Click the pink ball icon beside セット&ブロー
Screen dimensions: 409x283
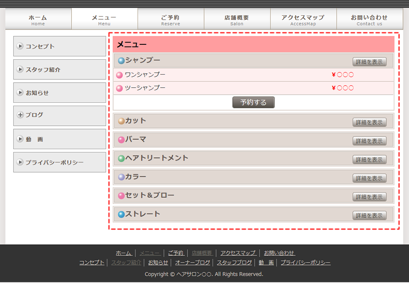(121, 196)
